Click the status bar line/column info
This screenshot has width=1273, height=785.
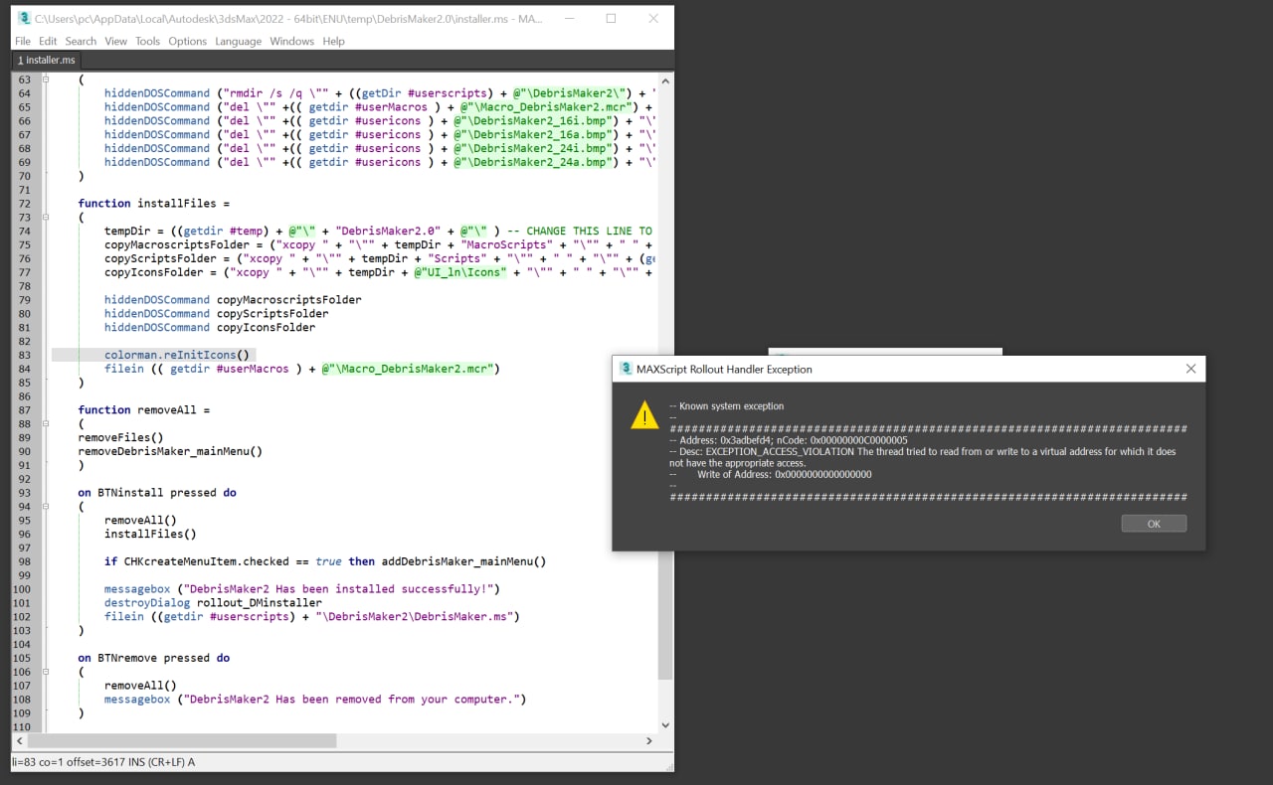(103, 762)
